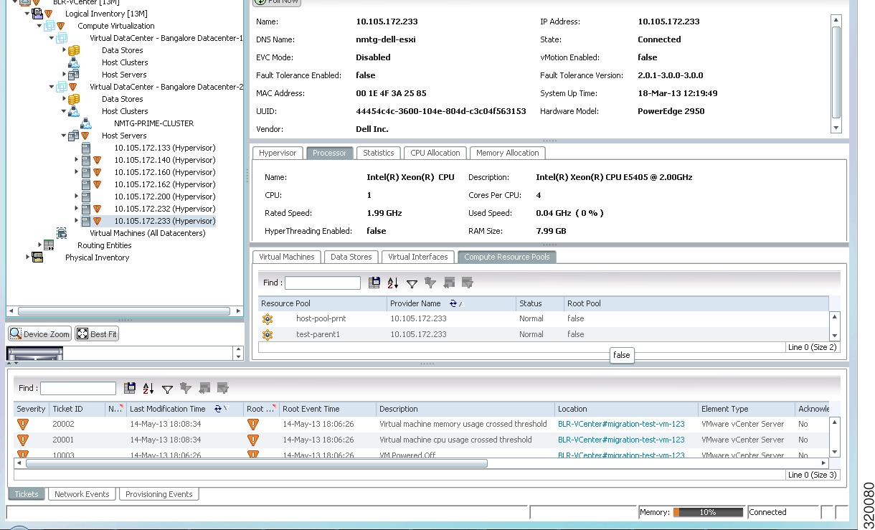The image size is (875, 530).
Task: Click filter funnel icon in resource pools toolbar
Action: 412,284
